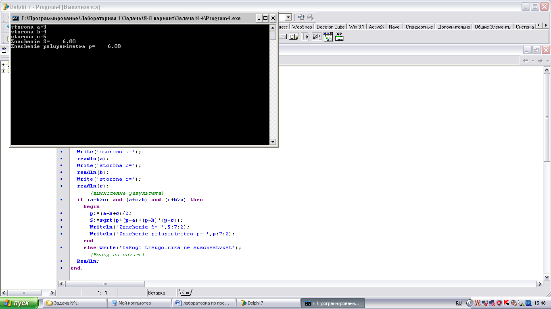Image resolution: width=551 pixels, height=309 pixels.
Task: Click the code editor horizontal scrollbar thumb
Action: tap(105, 284)
